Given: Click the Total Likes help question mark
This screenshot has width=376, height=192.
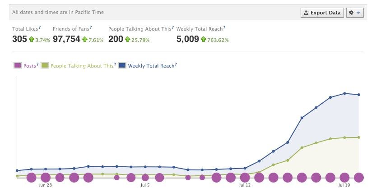Looking at the screenshot, I should click(40, 28).
